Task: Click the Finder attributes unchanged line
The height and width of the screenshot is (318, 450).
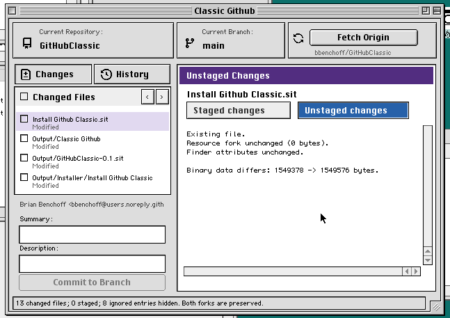Action: (245, 152)
